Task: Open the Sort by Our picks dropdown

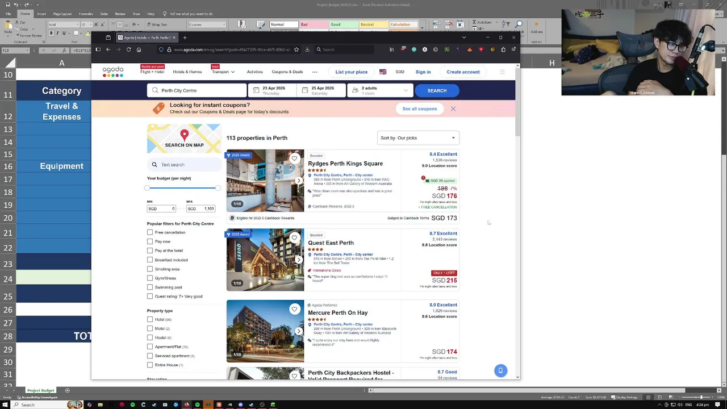Action: (x=417, y=138)
